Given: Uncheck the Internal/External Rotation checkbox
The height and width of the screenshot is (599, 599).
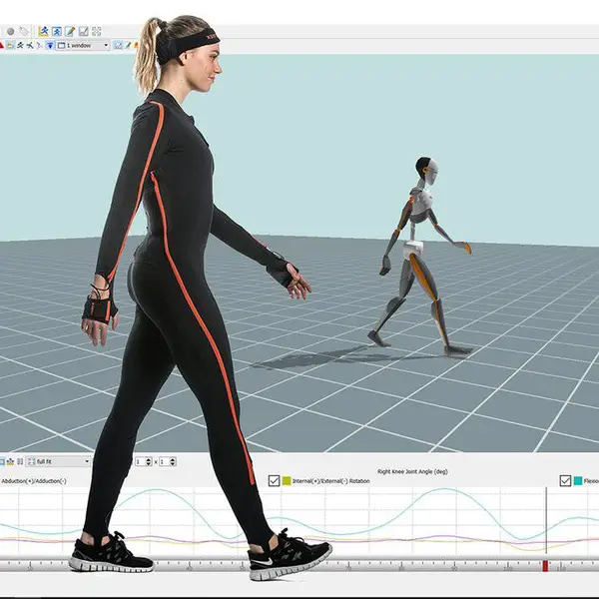Looking at the screenshot, I should [274, 480].
